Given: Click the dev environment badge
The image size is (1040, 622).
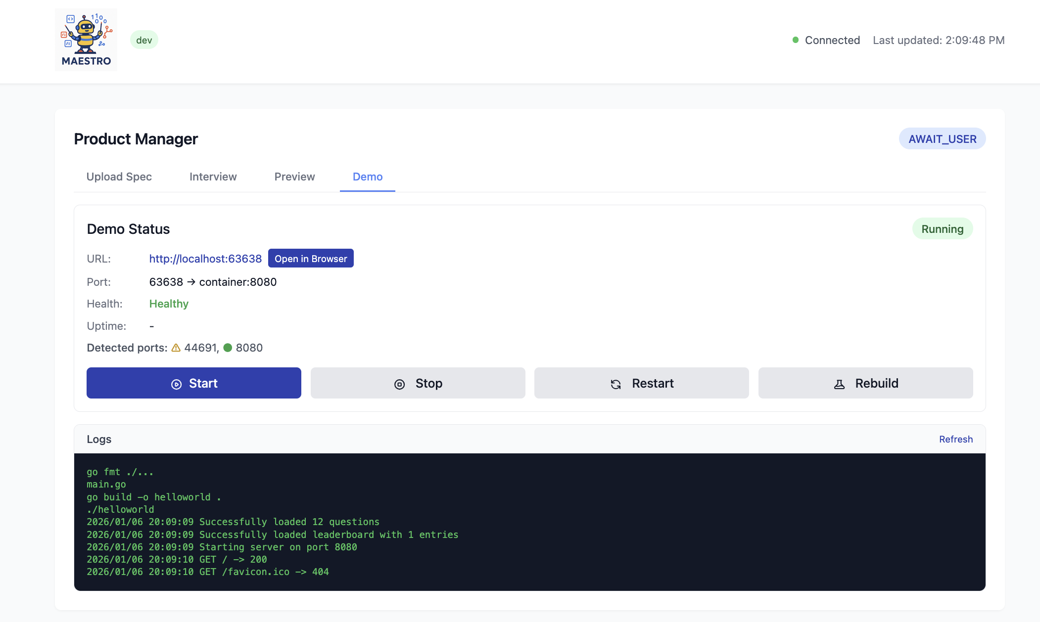Looking at the screenshot, I should [x=144, y=40].
